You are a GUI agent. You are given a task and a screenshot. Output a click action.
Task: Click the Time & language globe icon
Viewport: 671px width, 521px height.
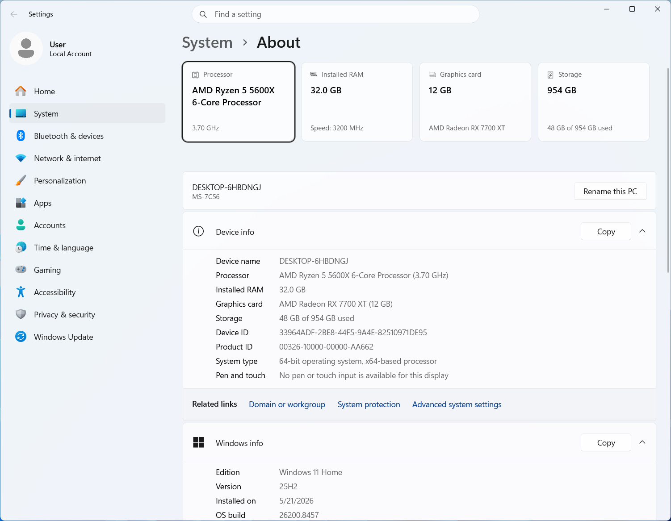21,247
